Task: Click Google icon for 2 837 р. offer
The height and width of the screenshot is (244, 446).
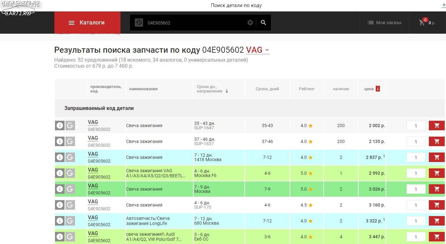Action: [x=70, y=157]
